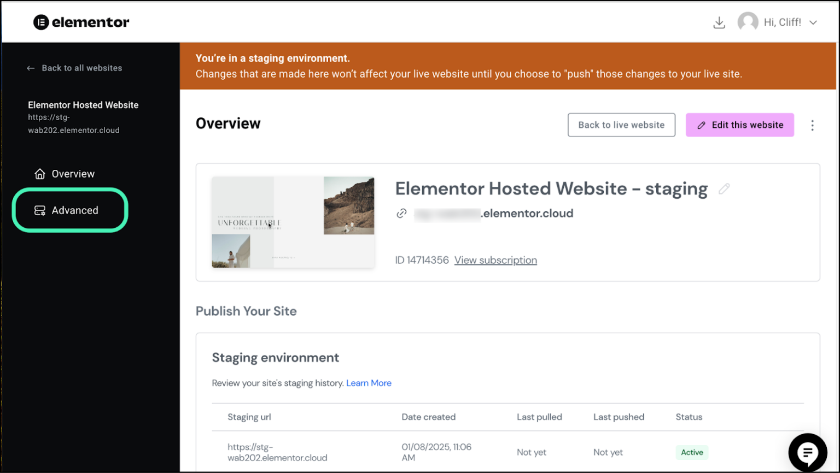The height and width of the screenshot is (473, 840).
Task: Open the user avatar circle in the header
Action: (x=749, y=22)
